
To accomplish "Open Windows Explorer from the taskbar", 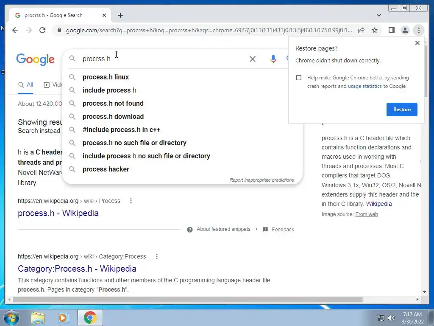I will [38, 318].
